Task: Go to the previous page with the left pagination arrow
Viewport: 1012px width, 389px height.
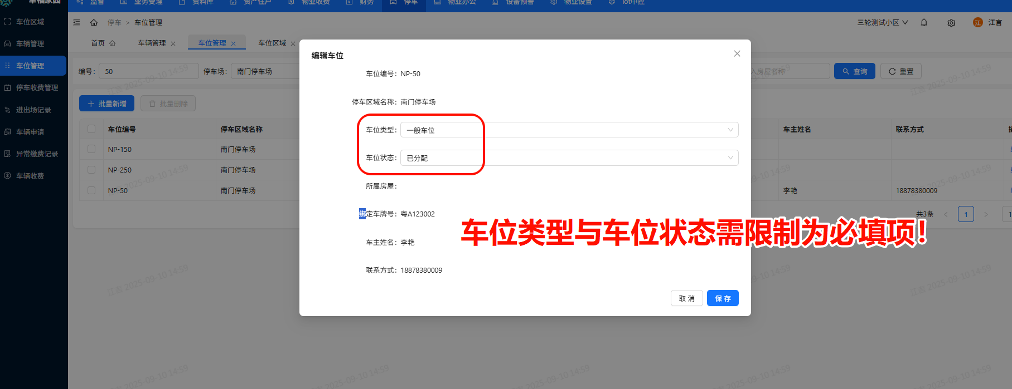Action: [x=946, y=214]
